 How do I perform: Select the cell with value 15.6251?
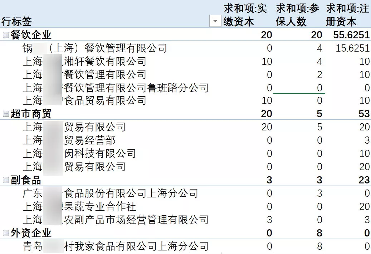352,48
